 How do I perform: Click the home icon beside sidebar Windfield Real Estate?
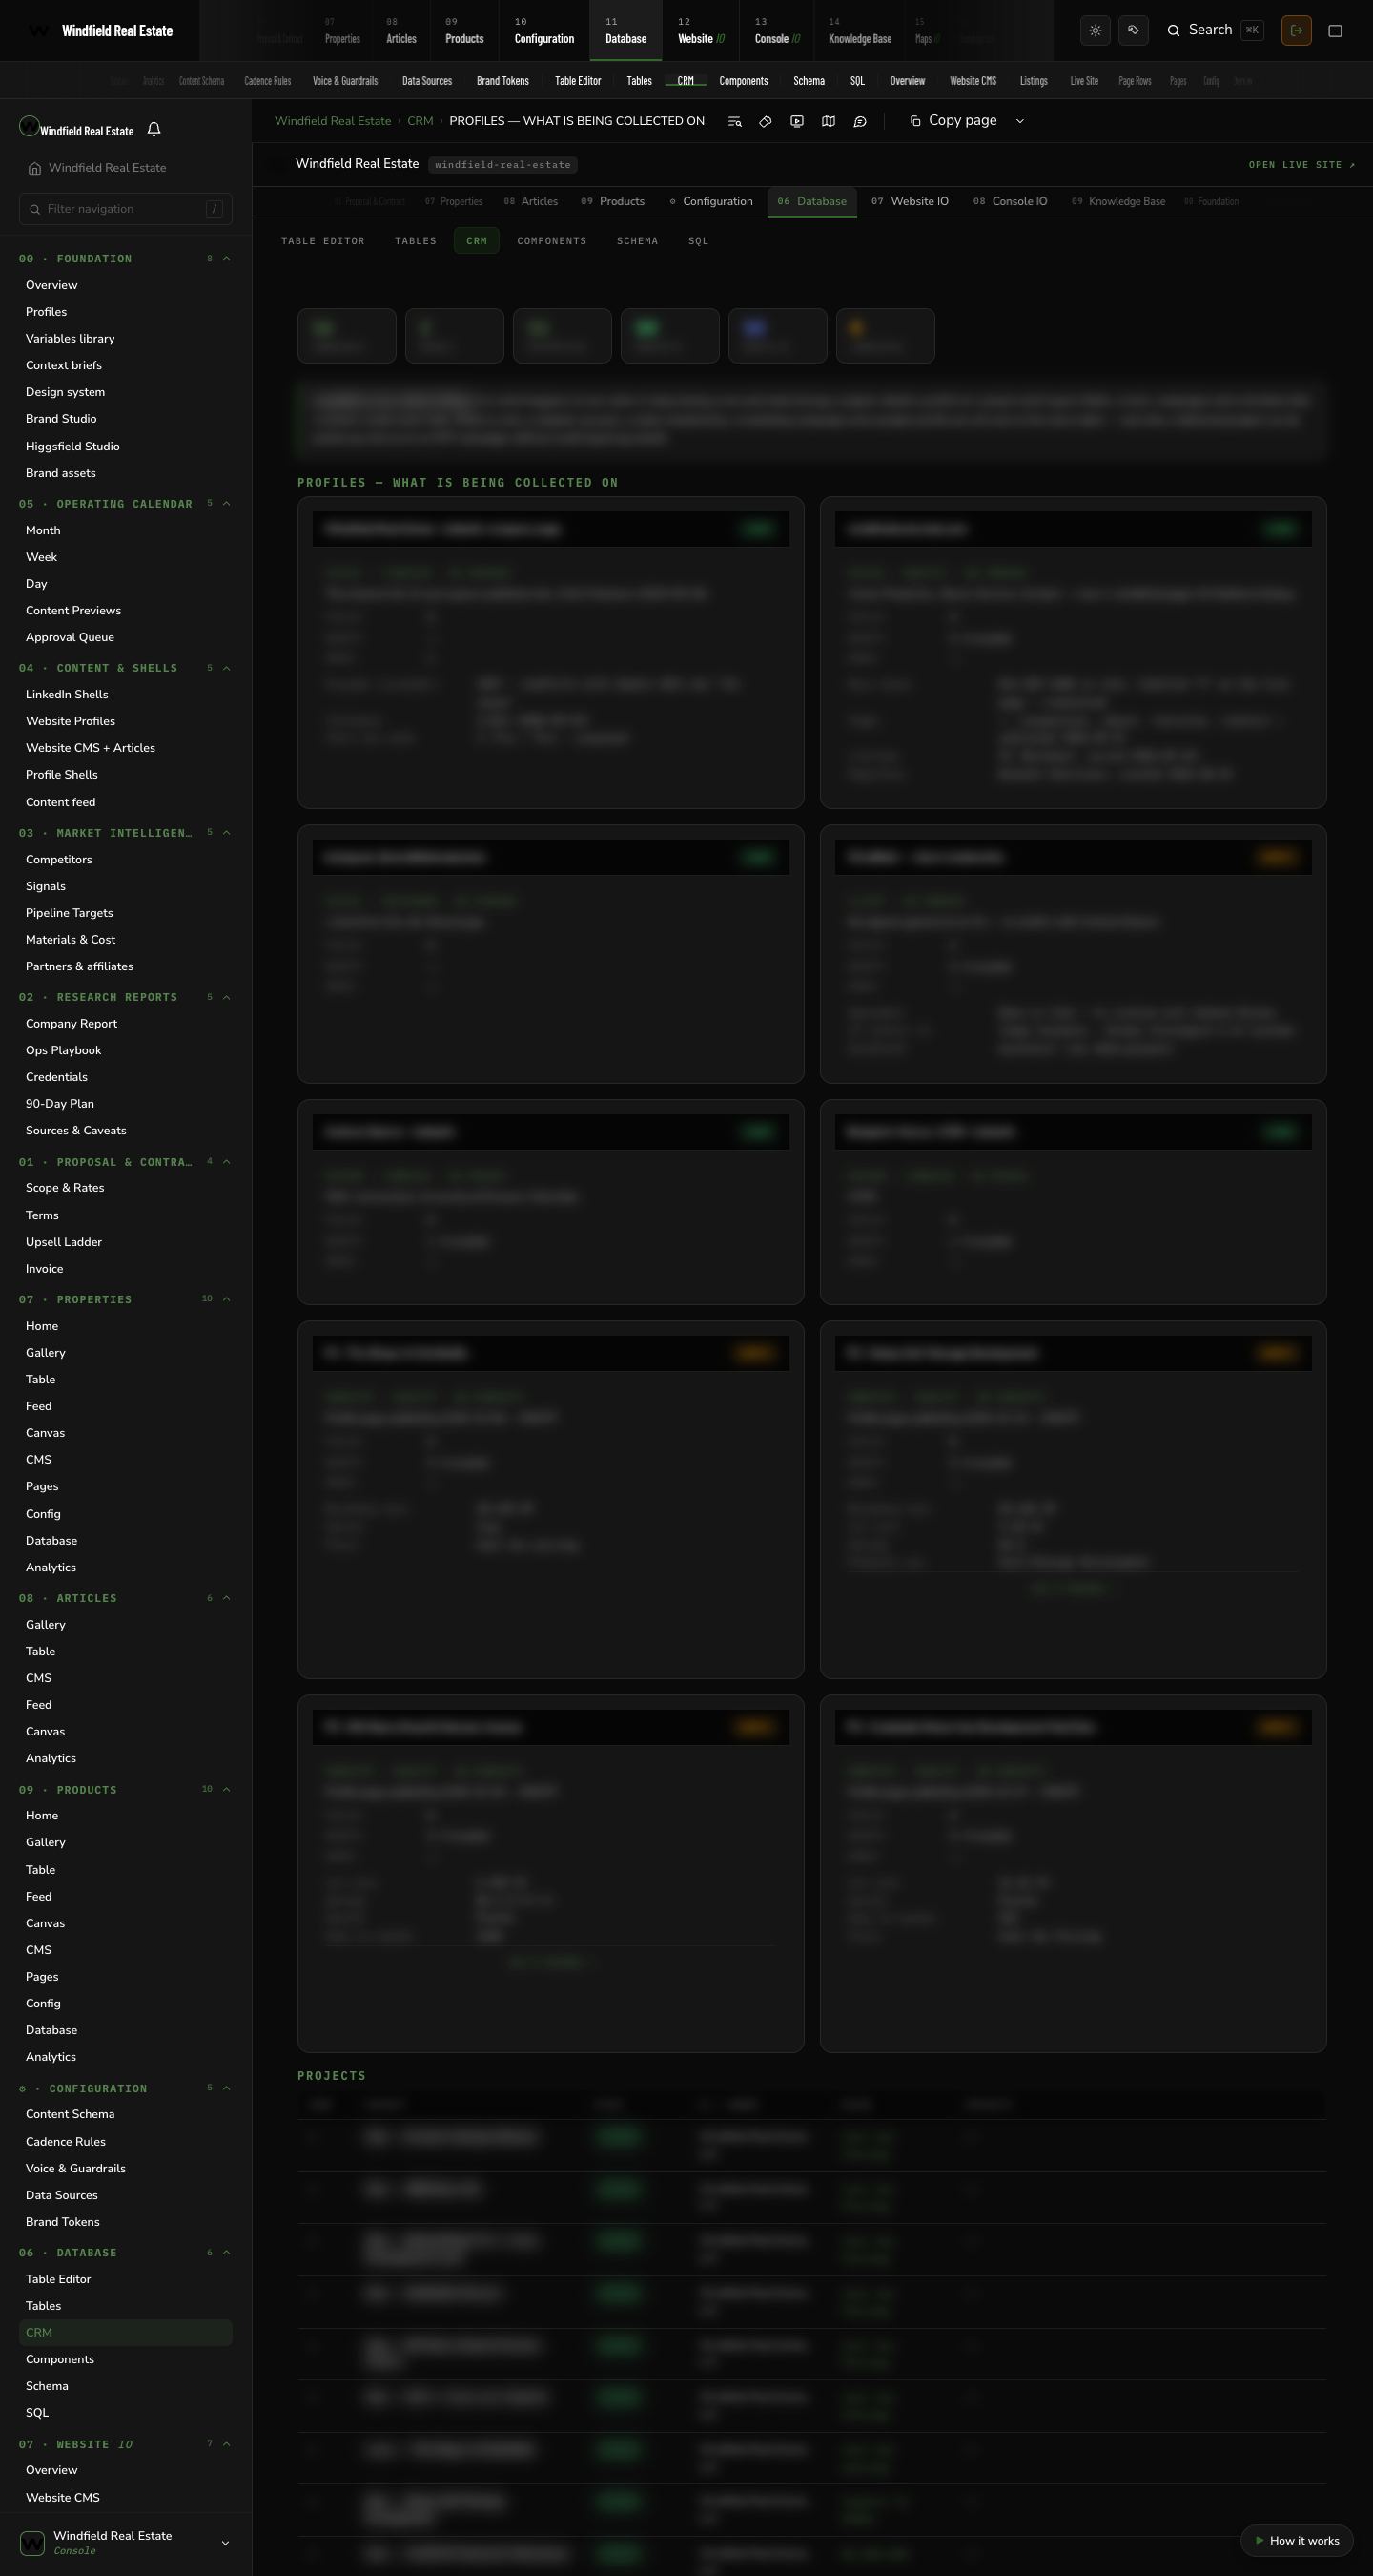pos(35,168)
